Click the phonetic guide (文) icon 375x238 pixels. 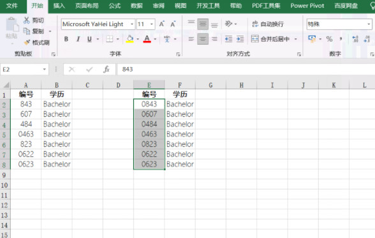(166, 39)
